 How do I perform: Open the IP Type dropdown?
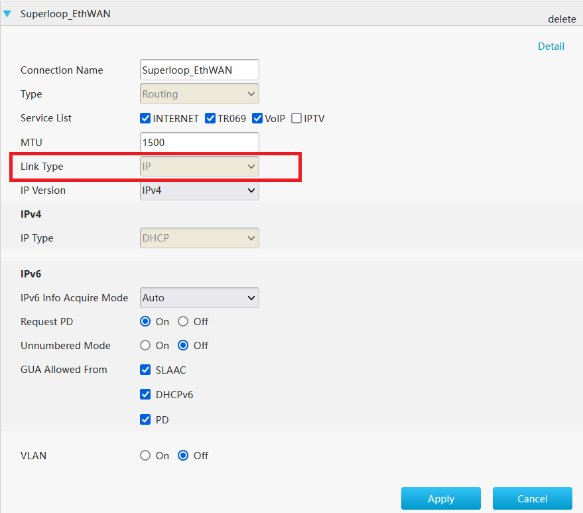tap(199, 238)
